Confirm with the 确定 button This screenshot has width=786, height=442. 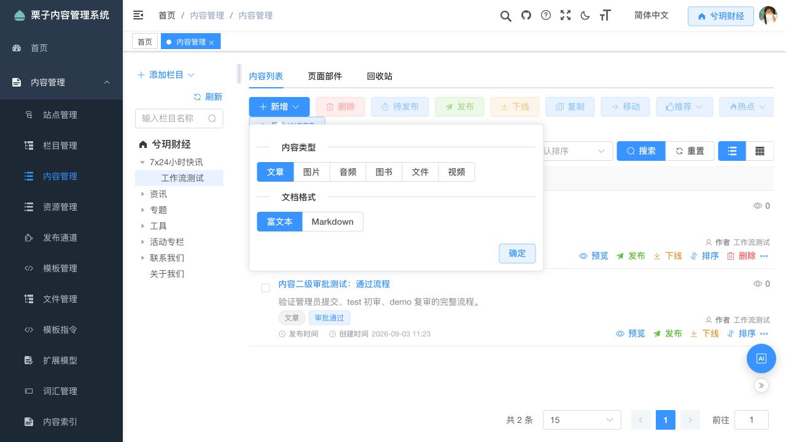pos(517,254)
